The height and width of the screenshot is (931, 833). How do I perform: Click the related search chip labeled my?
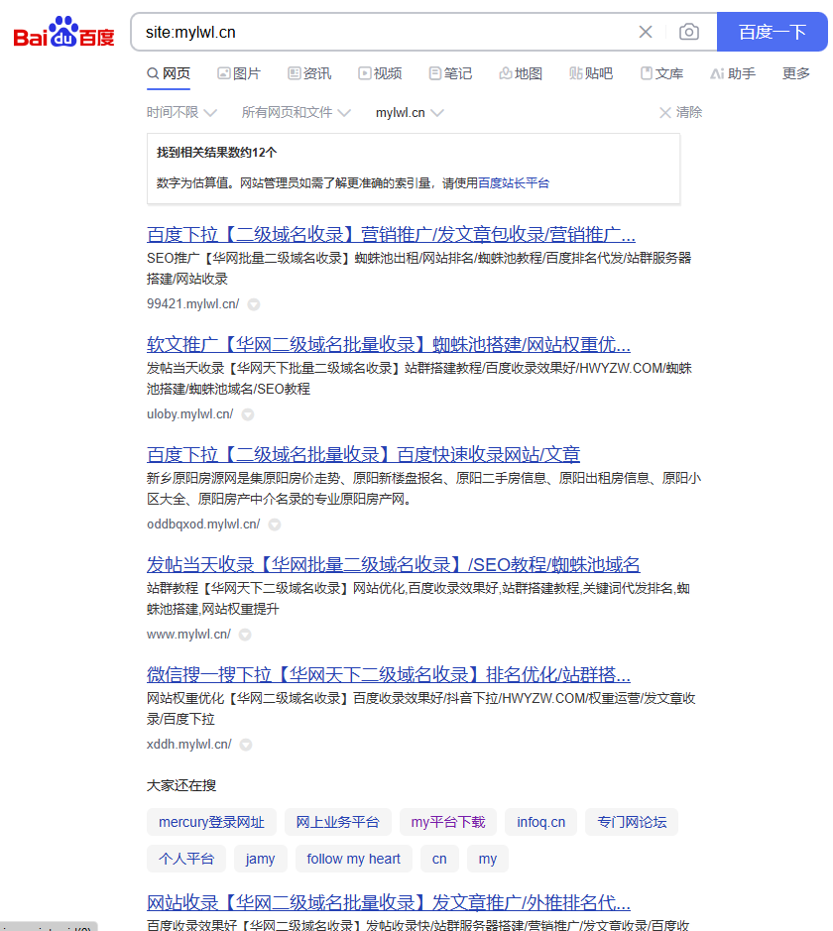488,859
